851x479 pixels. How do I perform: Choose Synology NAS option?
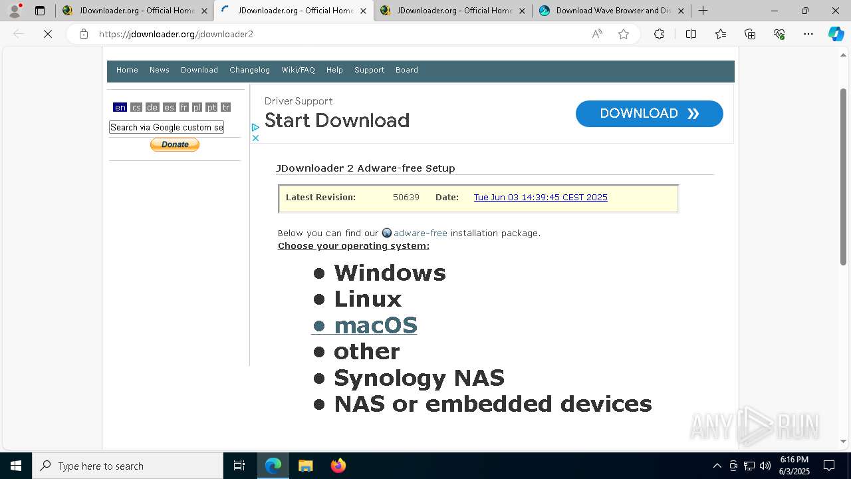pyautogui.click(x=419, y=378)
